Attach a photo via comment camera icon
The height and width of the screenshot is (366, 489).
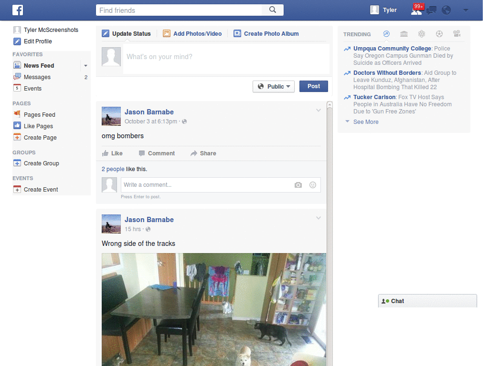pos(298,185)
